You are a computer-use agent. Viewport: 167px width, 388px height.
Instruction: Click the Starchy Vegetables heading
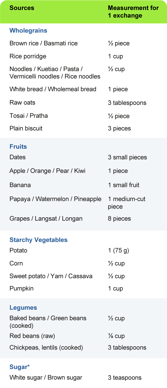click(x=38, y=240)
